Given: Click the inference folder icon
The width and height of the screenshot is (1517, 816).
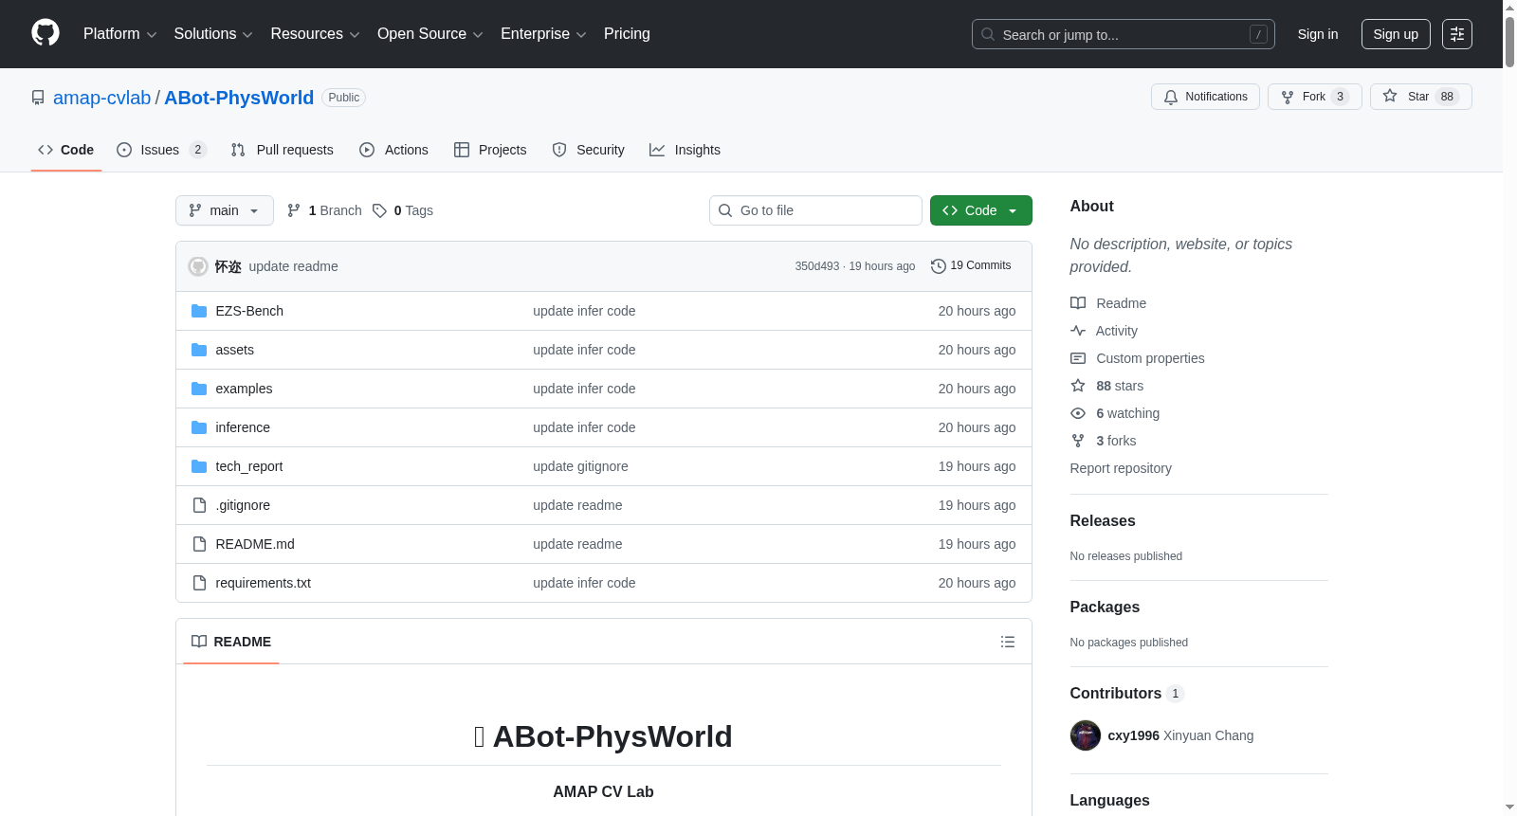Looking at the screenshot, I should point(199,427).
